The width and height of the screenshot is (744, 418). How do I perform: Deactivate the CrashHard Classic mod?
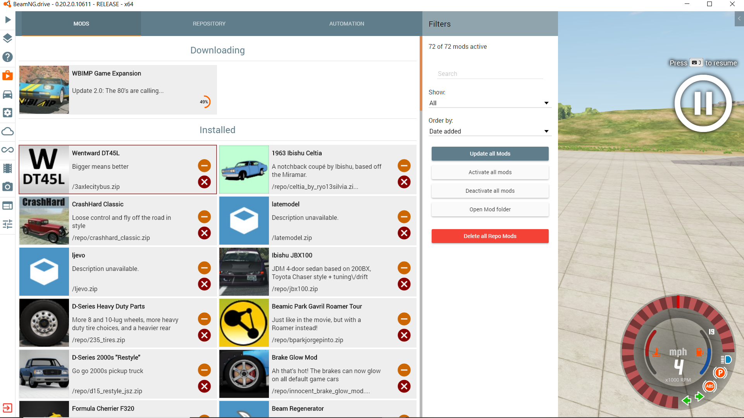(x=204, y=217)
